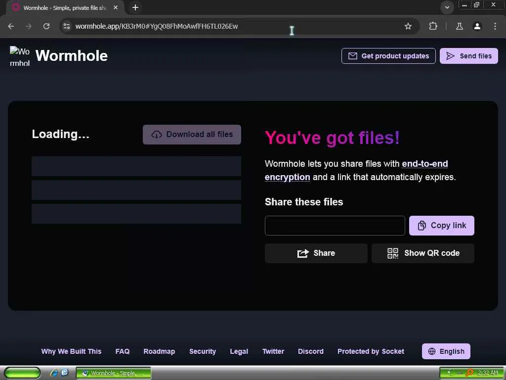
Task: Open the Legal footer link
Action: [x=239, y=351]
